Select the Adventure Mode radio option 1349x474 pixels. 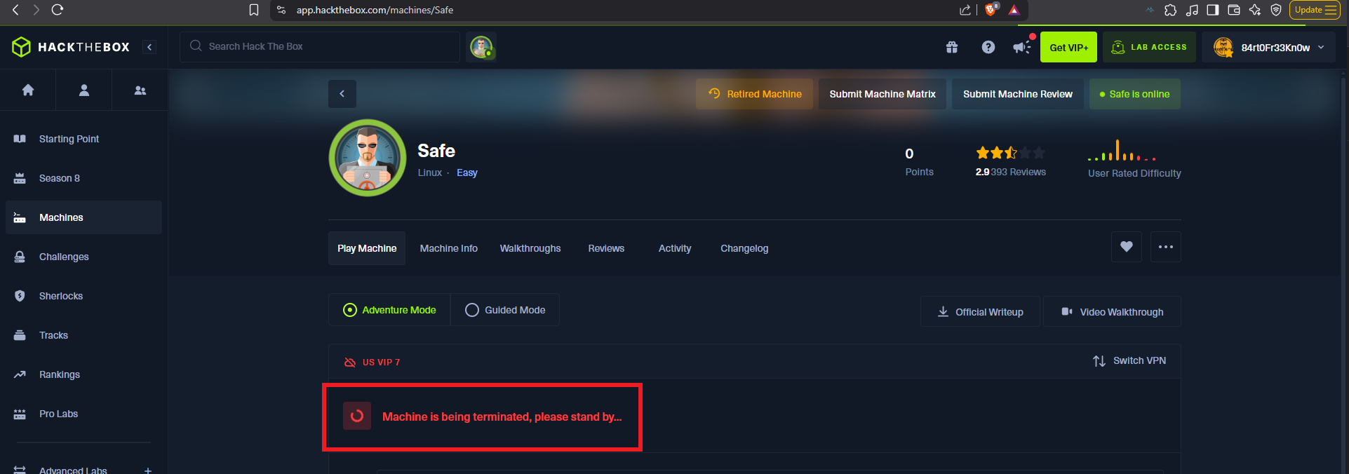click(x=389, y=310)
